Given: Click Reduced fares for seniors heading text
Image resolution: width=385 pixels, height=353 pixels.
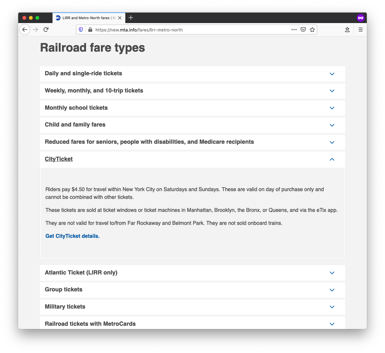Looking at the screenshot, I should (149, 142).
